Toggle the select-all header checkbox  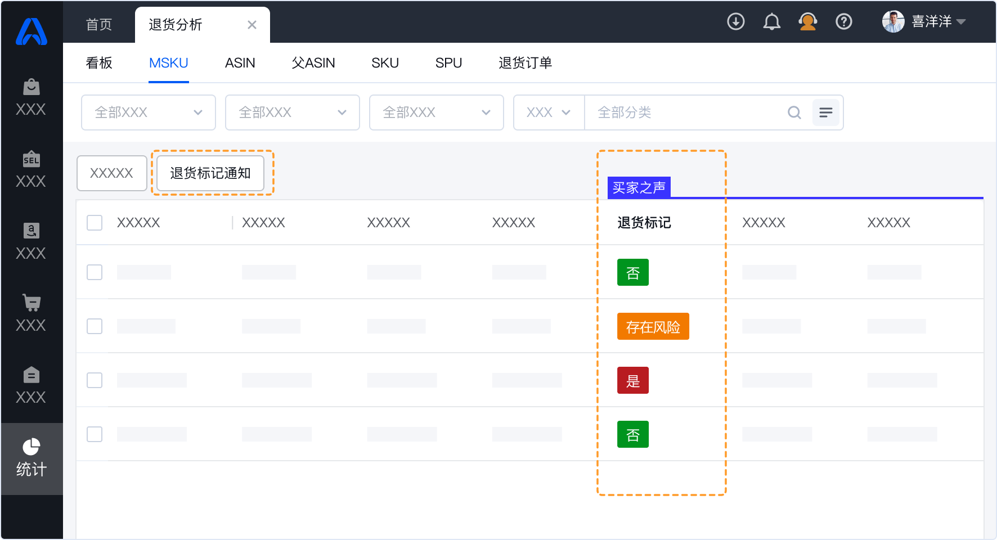[95, 223]
